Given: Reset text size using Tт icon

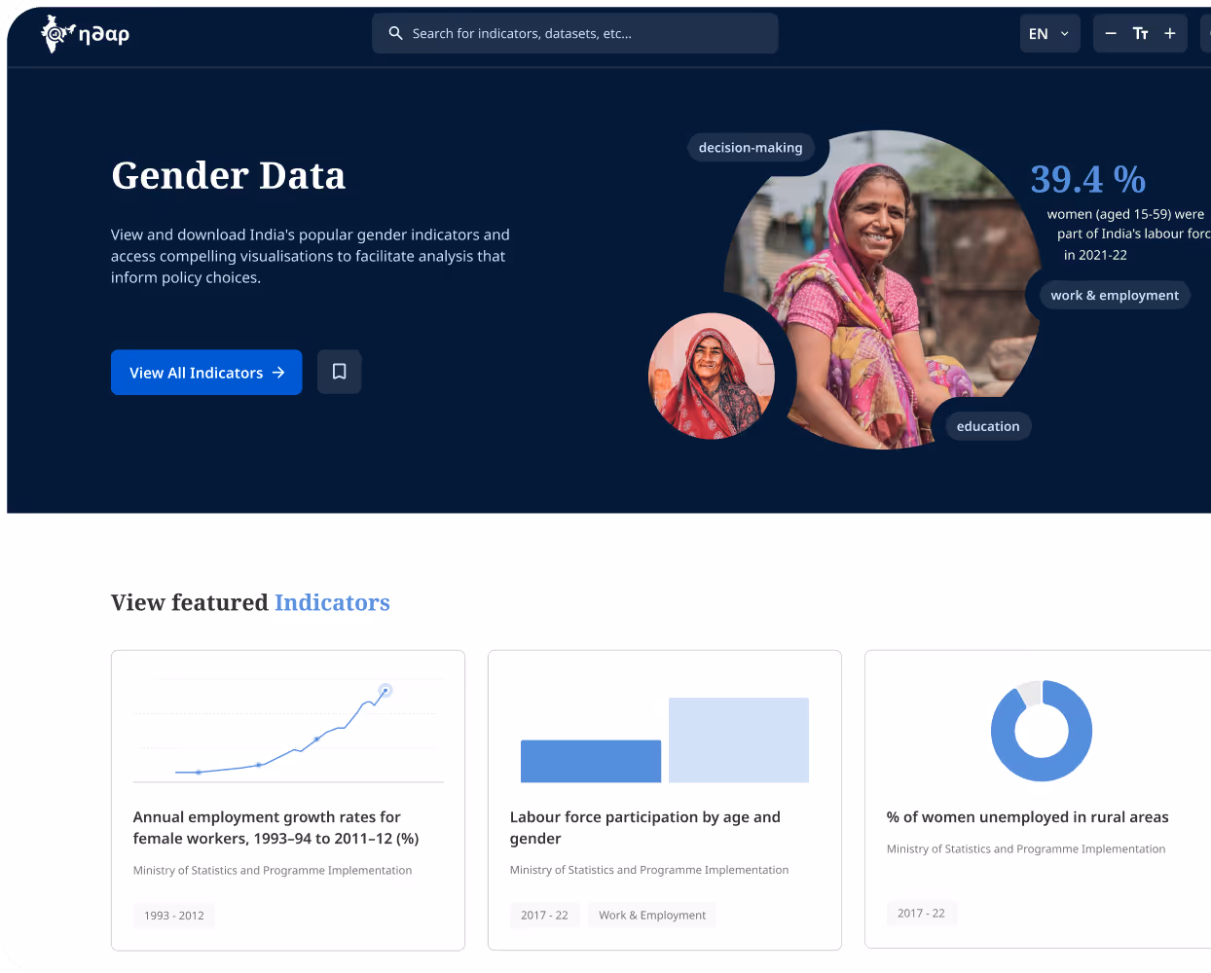Looking at the screenshot, I should [x=1140, y=33].
